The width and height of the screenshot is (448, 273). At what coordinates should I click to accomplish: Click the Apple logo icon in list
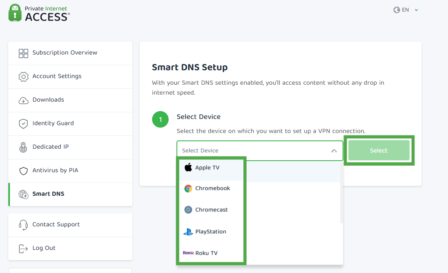[188, 167]
